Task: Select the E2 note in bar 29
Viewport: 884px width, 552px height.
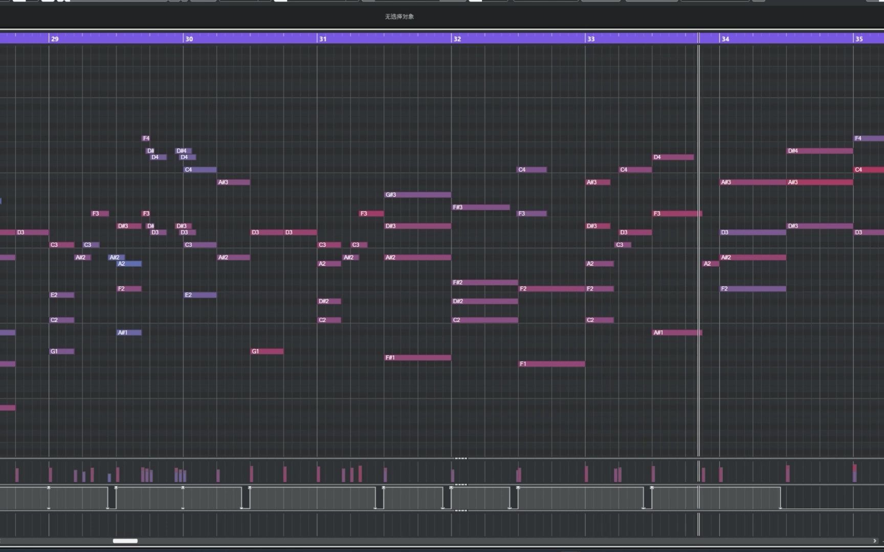Action: pos(62,295)
